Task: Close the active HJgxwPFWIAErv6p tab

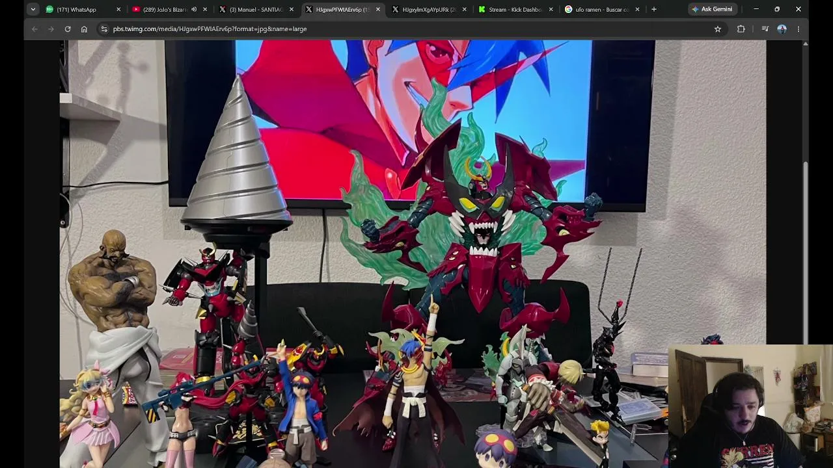Action: tap(378, 9)
